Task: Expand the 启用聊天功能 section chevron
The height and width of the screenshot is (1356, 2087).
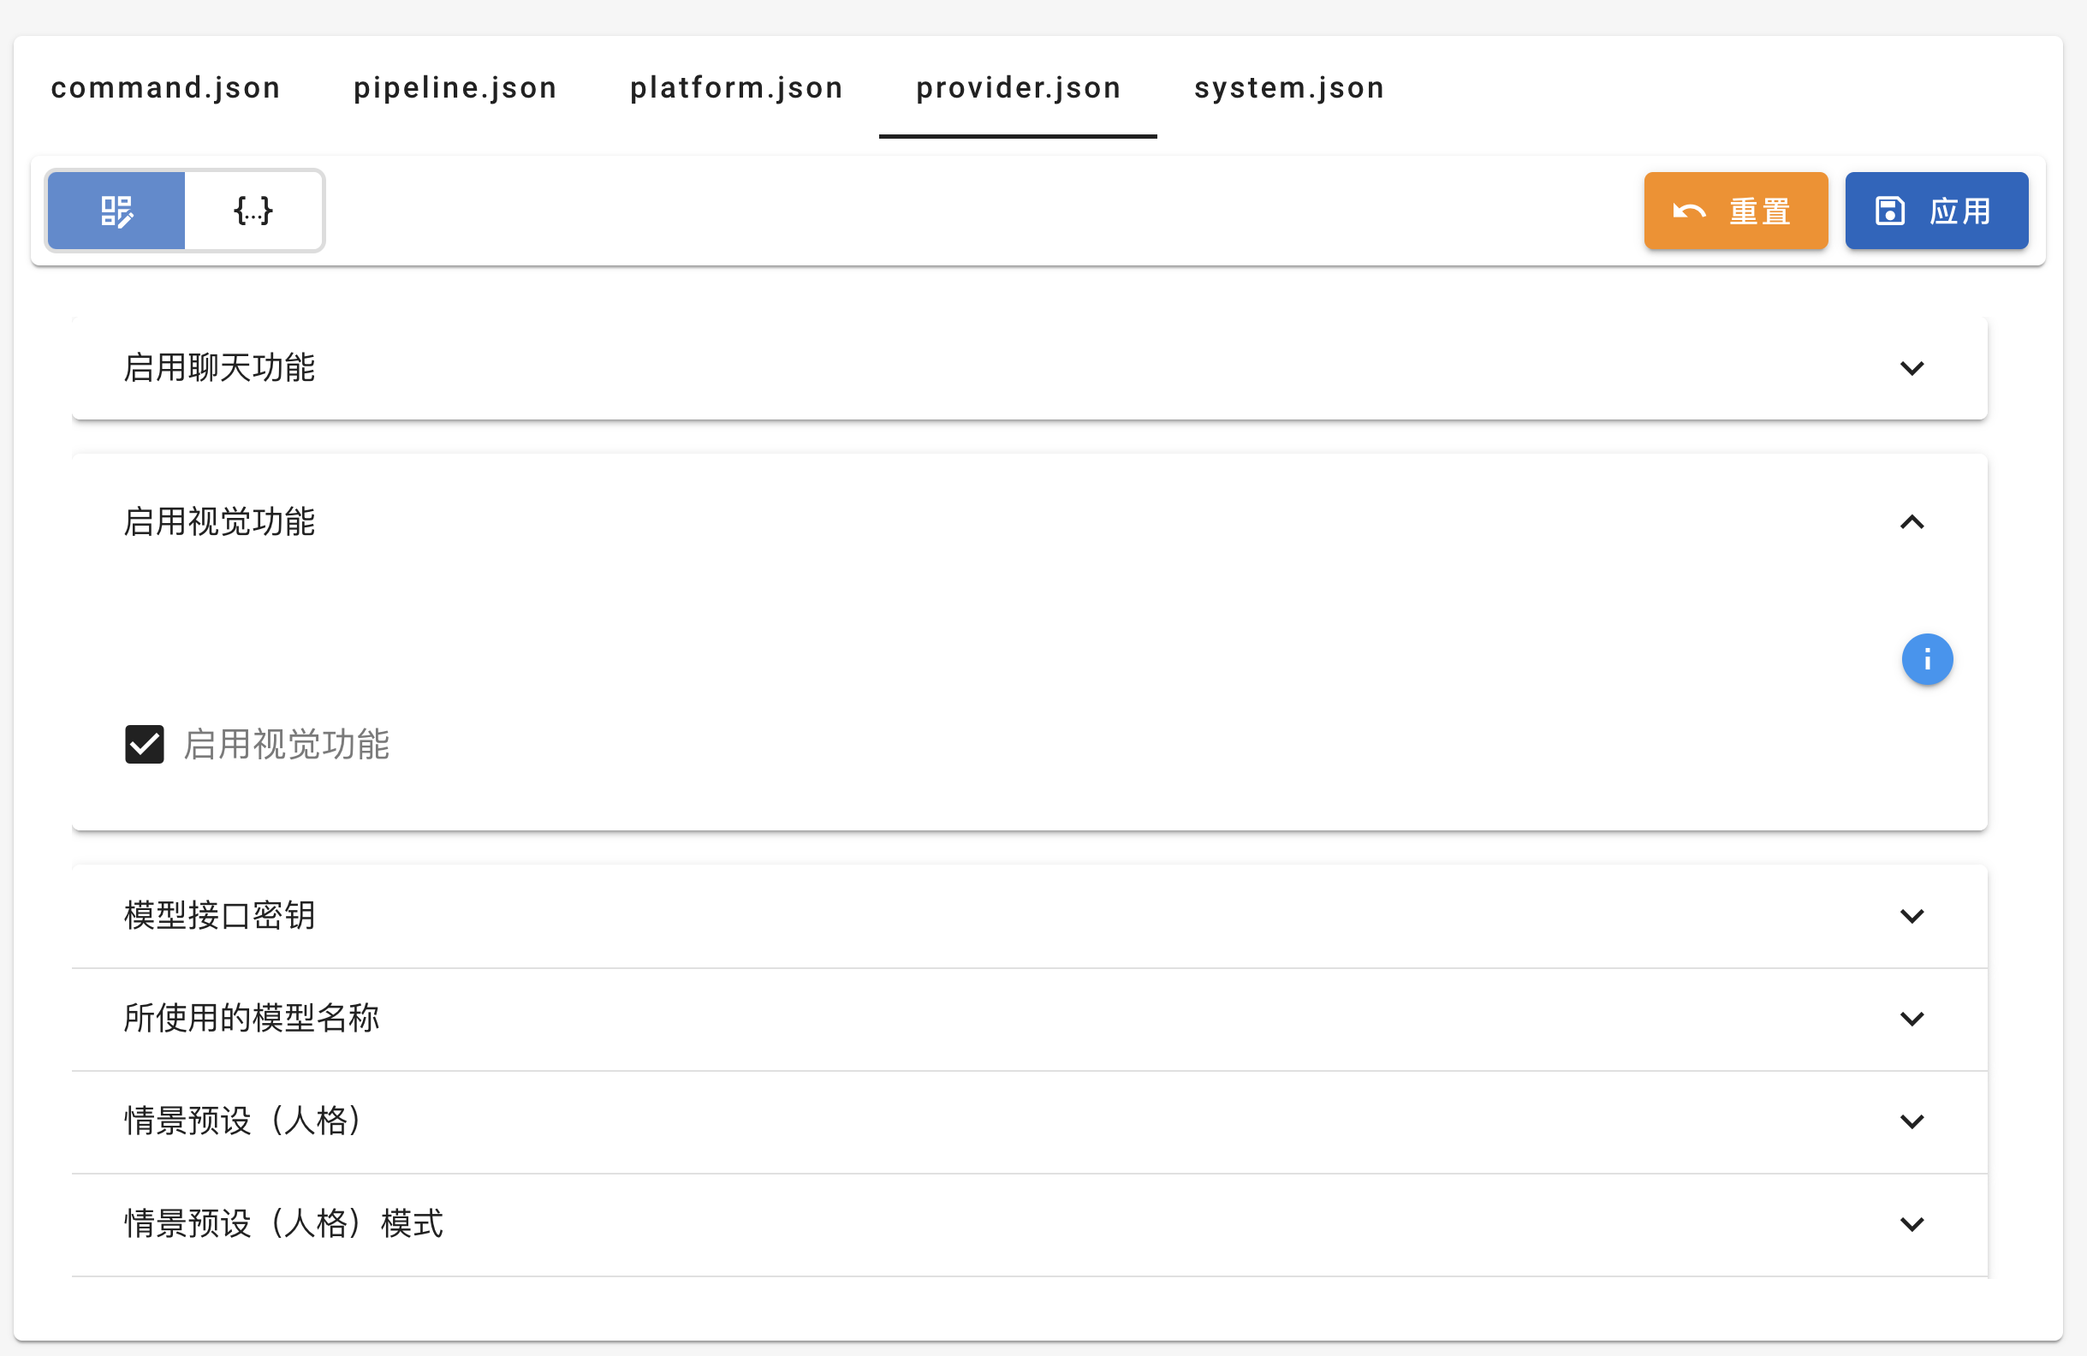Action: [x=1912, y=368]
